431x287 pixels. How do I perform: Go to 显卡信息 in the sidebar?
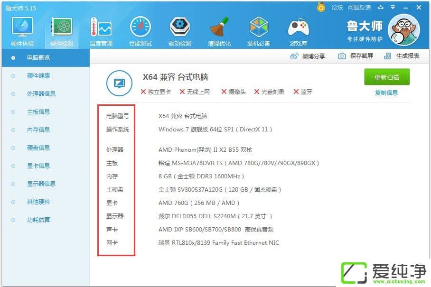38,166
